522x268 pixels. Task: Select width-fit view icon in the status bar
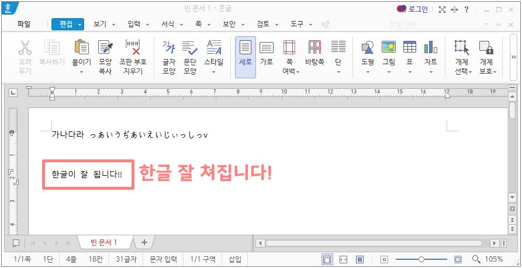click(343, 259)
